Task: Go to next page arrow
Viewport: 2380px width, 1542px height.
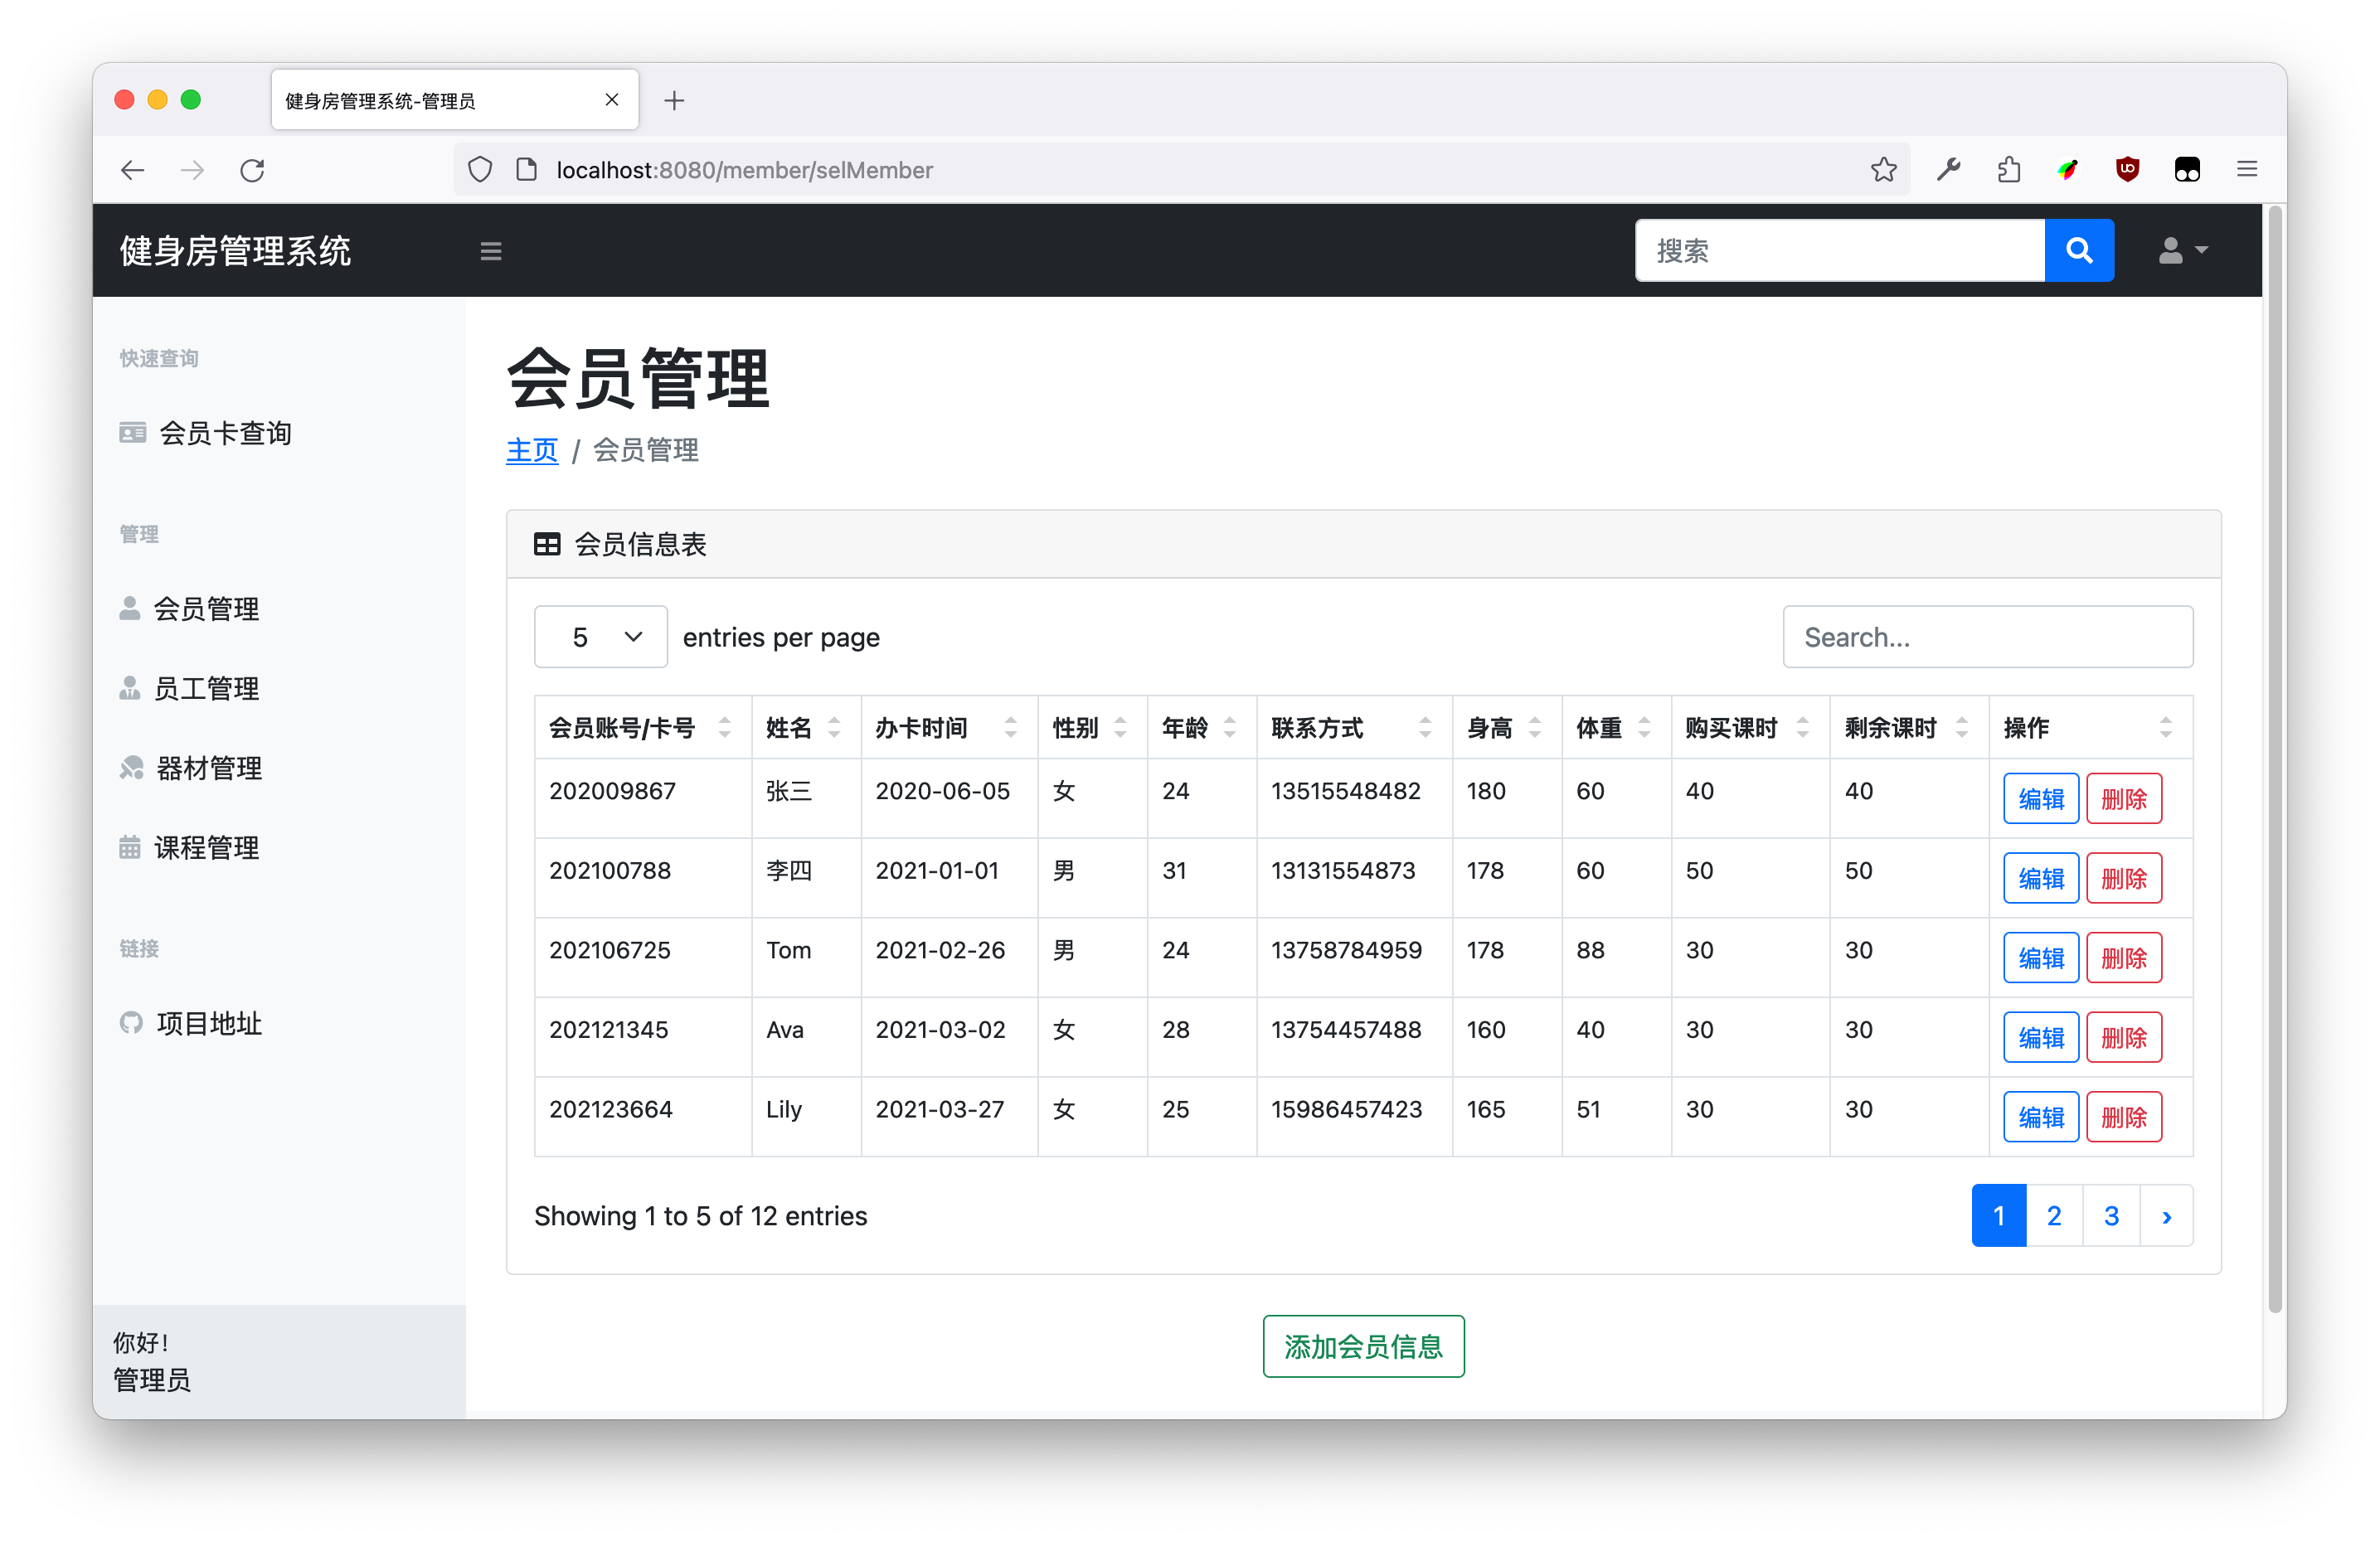Action: click(x=2166, y=1216)
